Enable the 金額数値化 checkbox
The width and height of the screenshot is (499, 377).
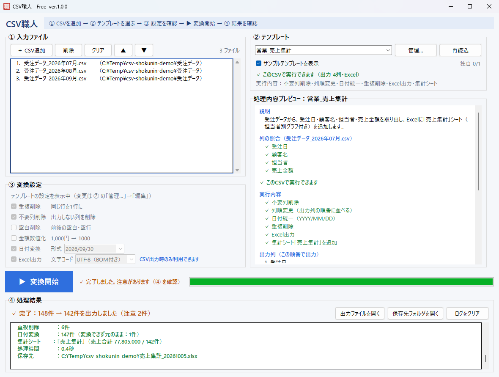tap(14, 238)
